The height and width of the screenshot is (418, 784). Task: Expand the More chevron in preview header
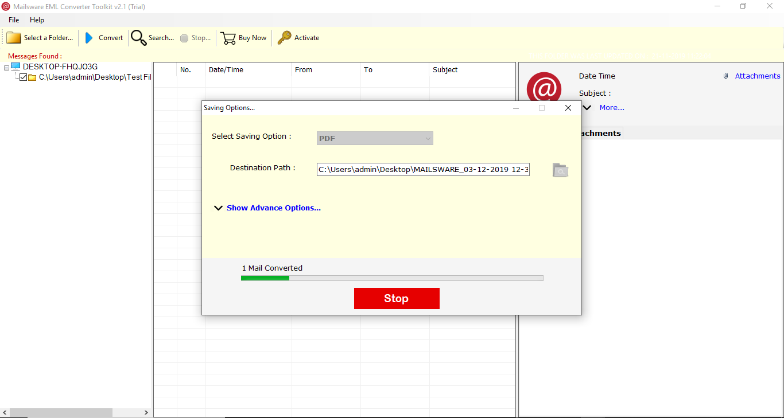coord(587,107)
